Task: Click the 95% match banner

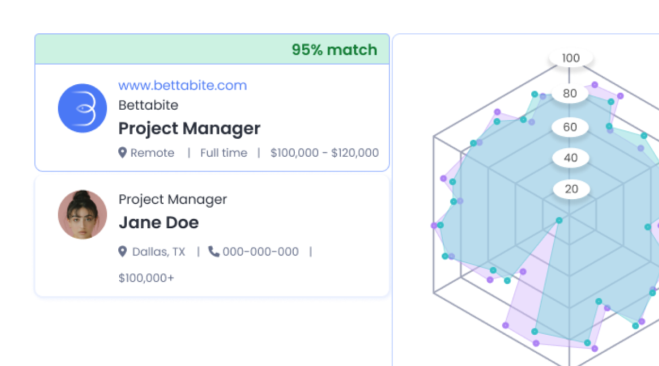Action: [212, 49]
